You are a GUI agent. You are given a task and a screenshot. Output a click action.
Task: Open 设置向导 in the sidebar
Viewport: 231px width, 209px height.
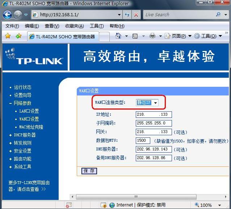coord(22,95)
